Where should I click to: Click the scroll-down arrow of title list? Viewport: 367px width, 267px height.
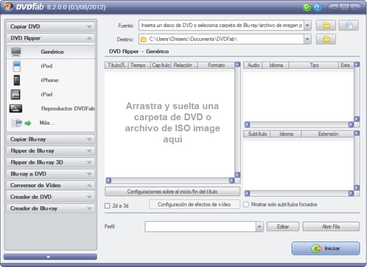(237, 174)
